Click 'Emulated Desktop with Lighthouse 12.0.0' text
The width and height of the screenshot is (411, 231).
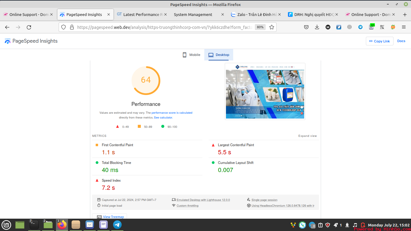(x=203, y=200)
